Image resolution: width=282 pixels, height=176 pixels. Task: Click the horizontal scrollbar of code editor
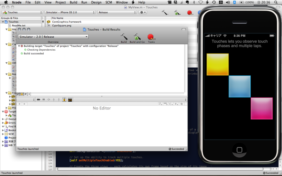coord(160,169)
